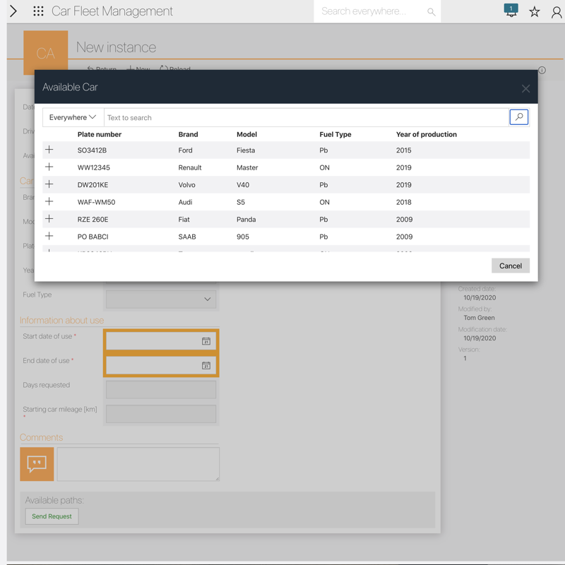Open the app launcher grid icon
Screen dimensions: 565x565
(38, 11)
